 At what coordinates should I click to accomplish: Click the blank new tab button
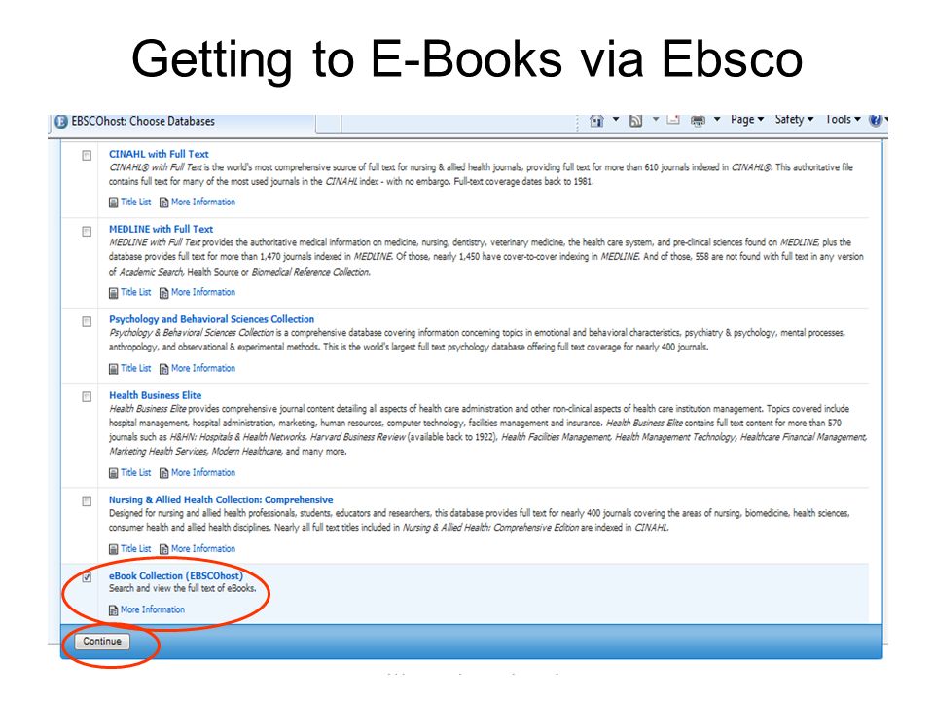[328, 123]
